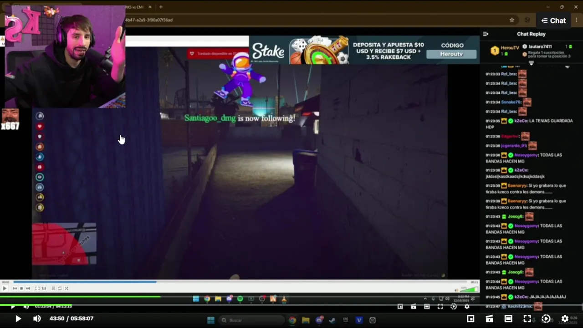Mute the main player volume icon
This screenshot has width=583, height=328.
(x=37, y=318)
